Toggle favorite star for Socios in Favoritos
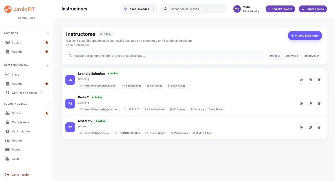 [x=47, y=42]
